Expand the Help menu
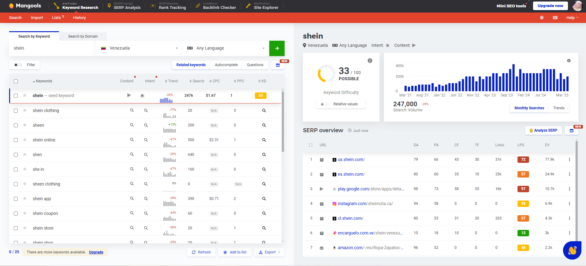The width and height of the screenshot is (586, 266). point(572,18)
